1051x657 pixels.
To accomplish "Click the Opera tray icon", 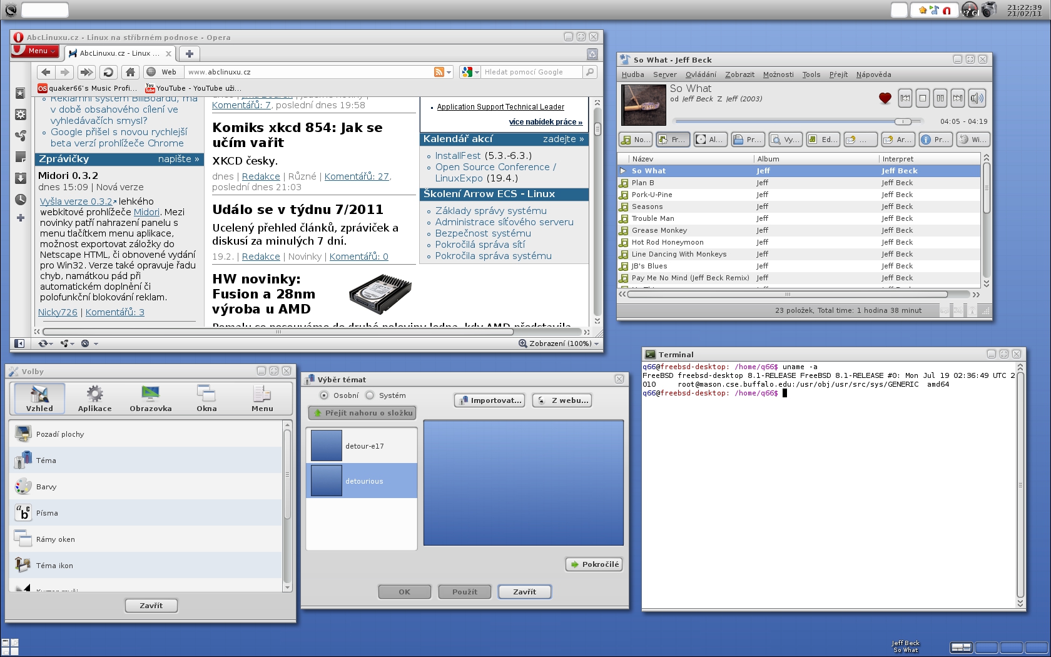I will click(x=947, y=10).
